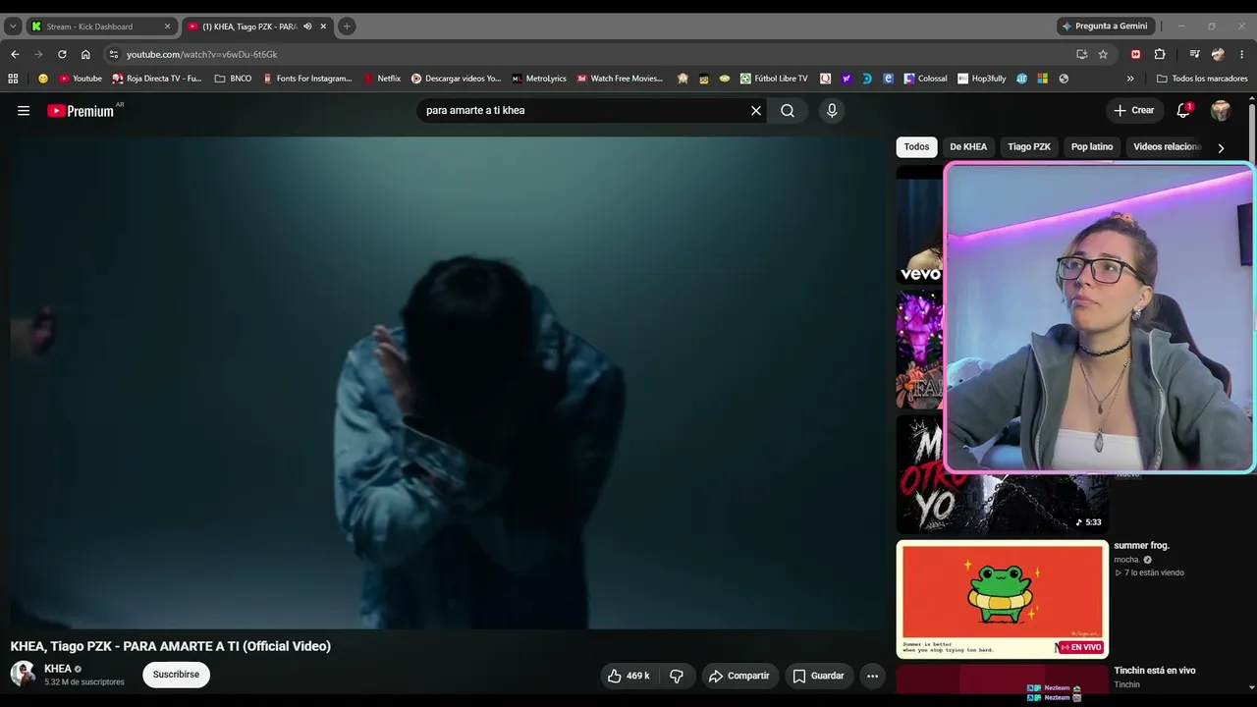This screenshot has height=707, width=1257.
Task: Select the Videos relacionados chip
Action: (x=1167, y=147)
